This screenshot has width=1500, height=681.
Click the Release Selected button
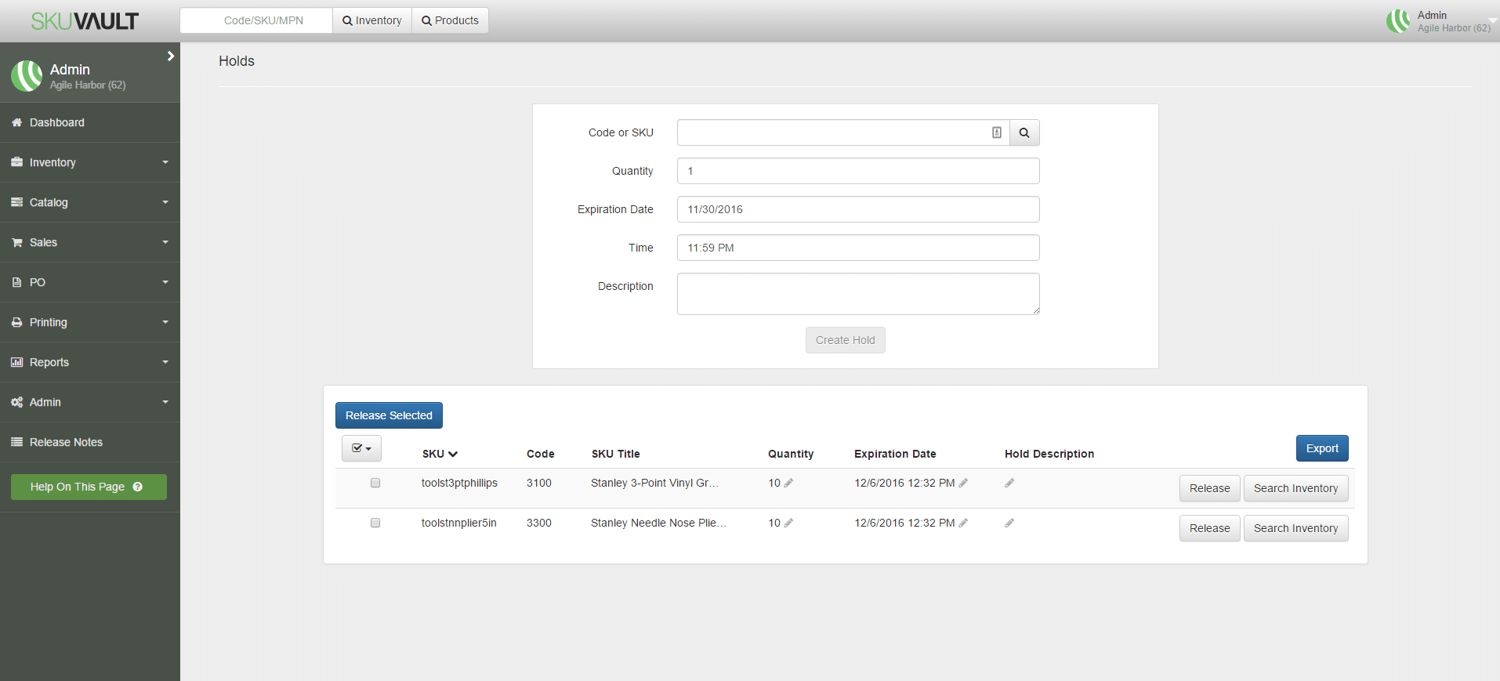pyautogui.click(x=389, y=415)
